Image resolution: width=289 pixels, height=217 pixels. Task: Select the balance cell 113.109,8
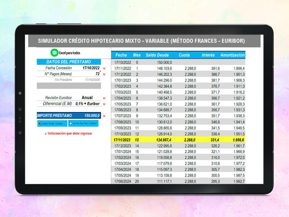tap(164, 175)
